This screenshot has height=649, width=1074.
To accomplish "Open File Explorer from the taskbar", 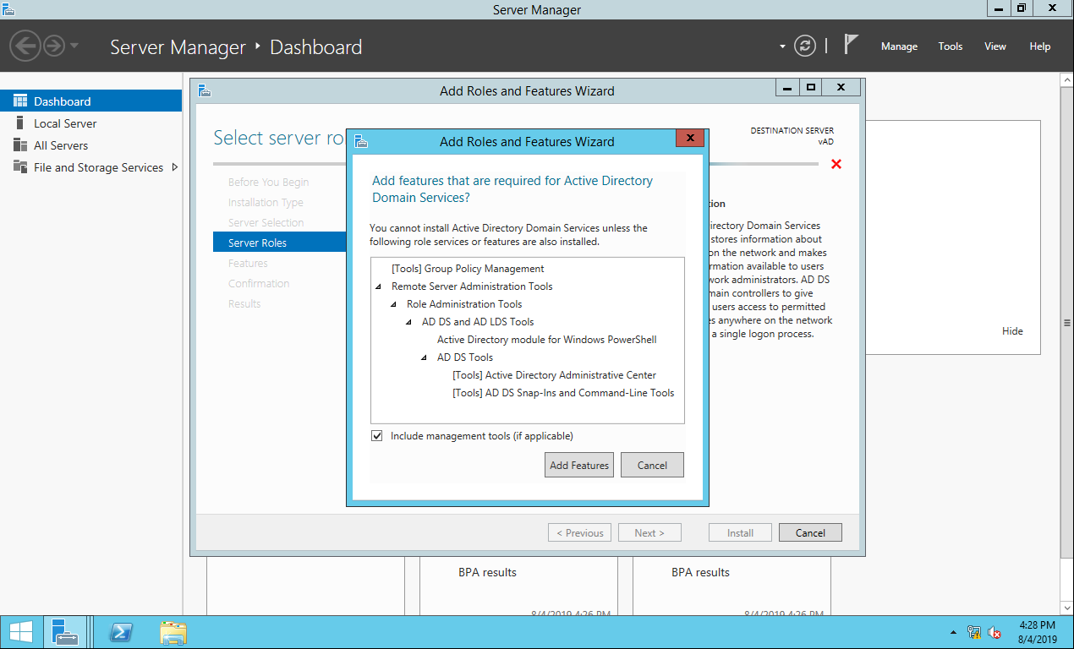I will (x=173, y=632).
